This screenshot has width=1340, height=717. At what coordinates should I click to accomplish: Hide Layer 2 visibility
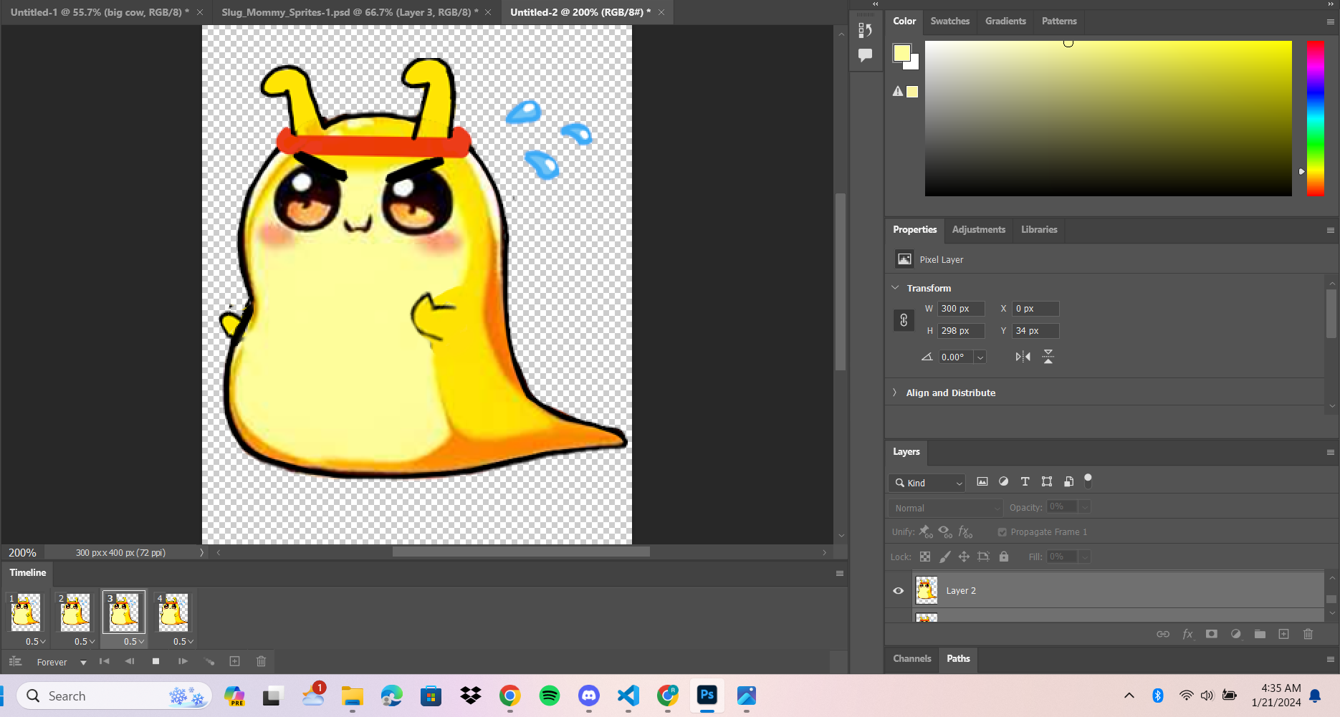coord(898,590)
